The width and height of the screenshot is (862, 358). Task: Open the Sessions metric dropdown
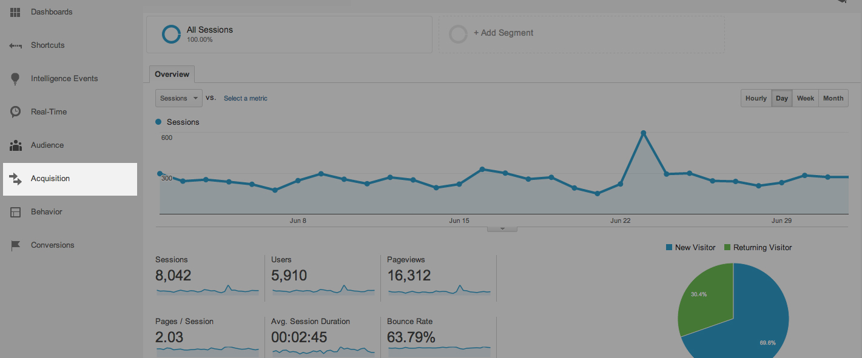[x=179, y=98]
